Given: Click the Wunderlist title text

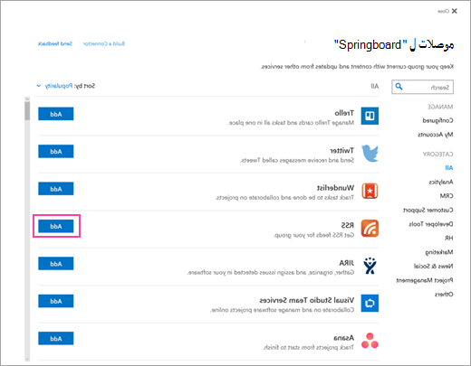Looking at the screenshot, I should pyautogui.click(x=335, y=188).
